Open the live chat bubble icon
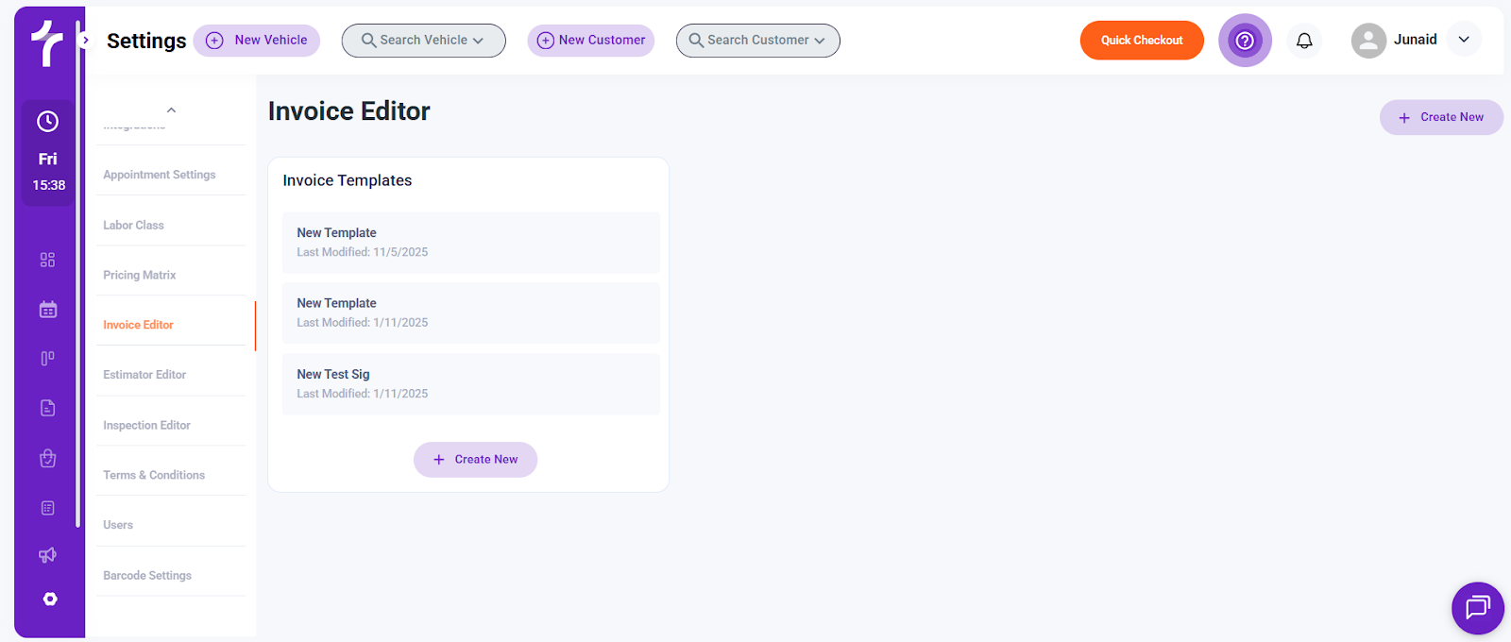Viewport: 1511px width, 642px height. pyautogui.click(x=1477, y=607)
